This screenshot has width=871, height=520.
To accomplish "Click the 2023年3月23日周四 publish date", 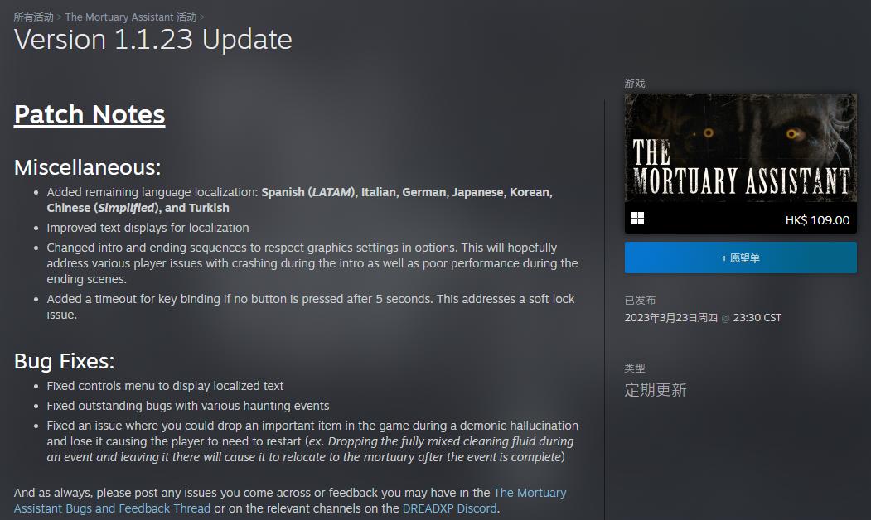I will 671,318.
